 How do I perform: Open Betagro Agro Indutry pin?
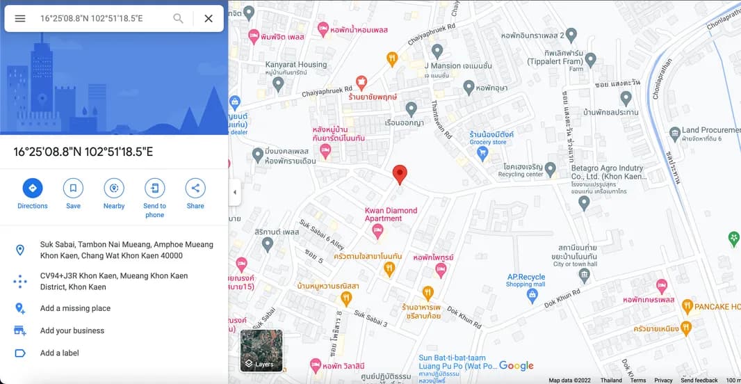584,203
